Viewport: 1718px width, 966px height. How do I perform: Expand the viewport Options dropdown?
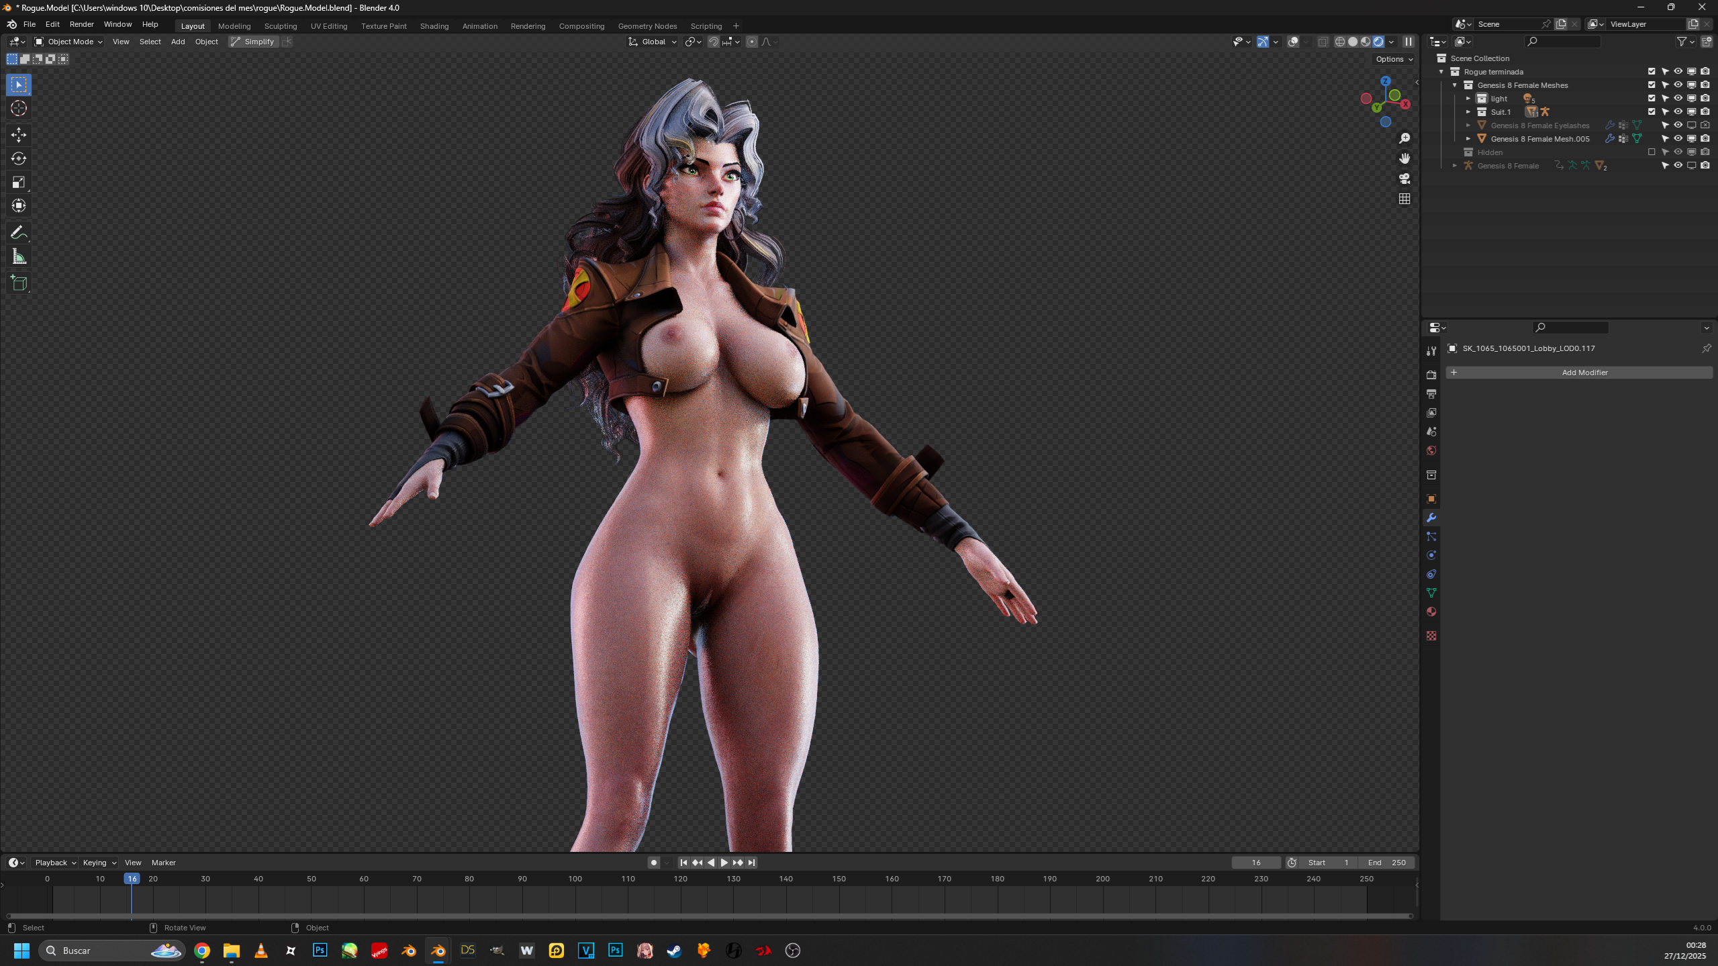point(1394,59)
